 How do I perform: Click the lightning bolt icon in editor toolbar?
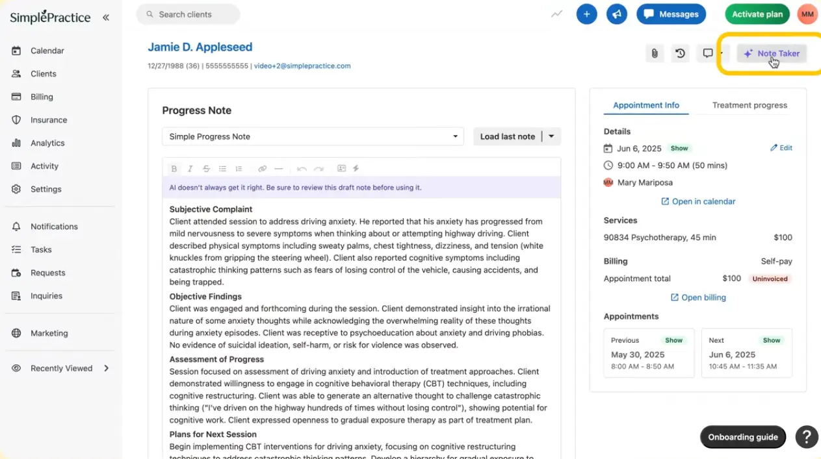pos(356,169)
